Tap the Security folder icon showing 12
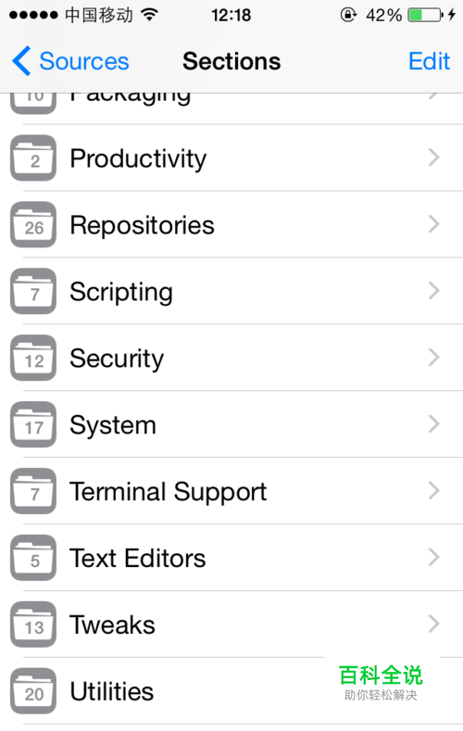This screenshot has width=463, height=731. [33, 358]
